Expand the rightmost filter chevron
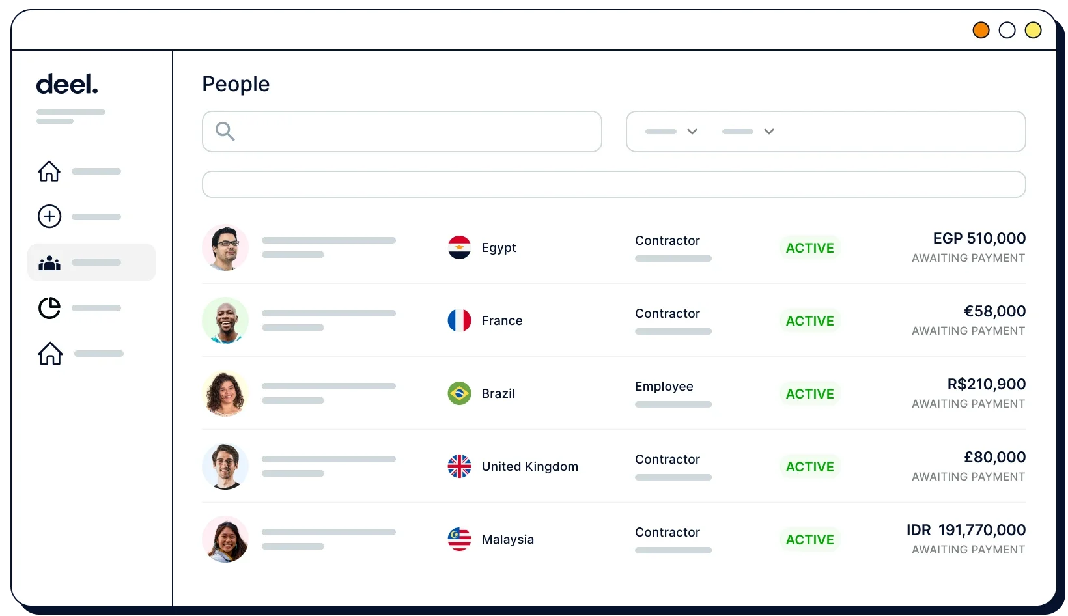The height and width of the screenshot is (616, 1068). pyautogui.click(x=769, y=132)
